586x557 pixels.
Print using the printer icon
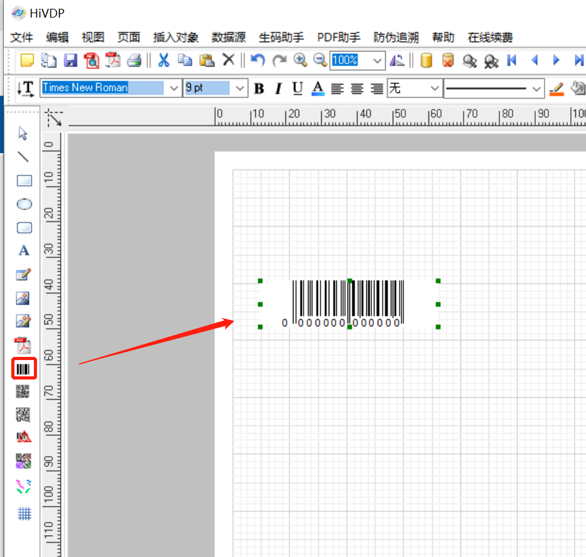(134, 60)
